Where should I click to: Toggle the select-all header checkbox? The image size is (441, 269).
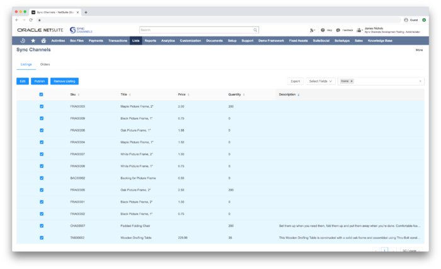42,94
